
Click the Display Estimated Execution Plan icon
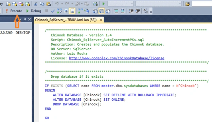coord(59,11)
